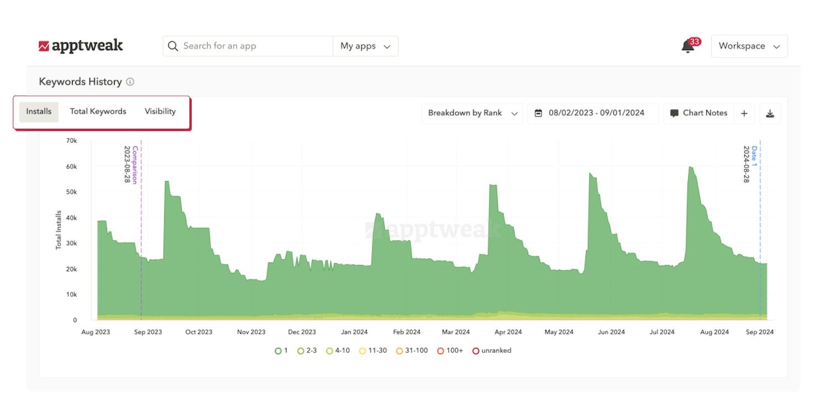Click the chart download/export icon
The height and width of the screenshot is (418, 827).
770,114
